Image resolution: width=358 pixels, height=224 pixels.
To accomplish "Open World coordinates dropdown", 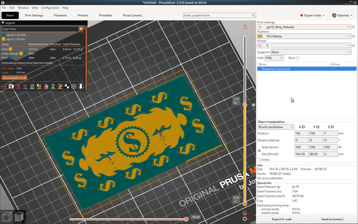I will point(276,127).
